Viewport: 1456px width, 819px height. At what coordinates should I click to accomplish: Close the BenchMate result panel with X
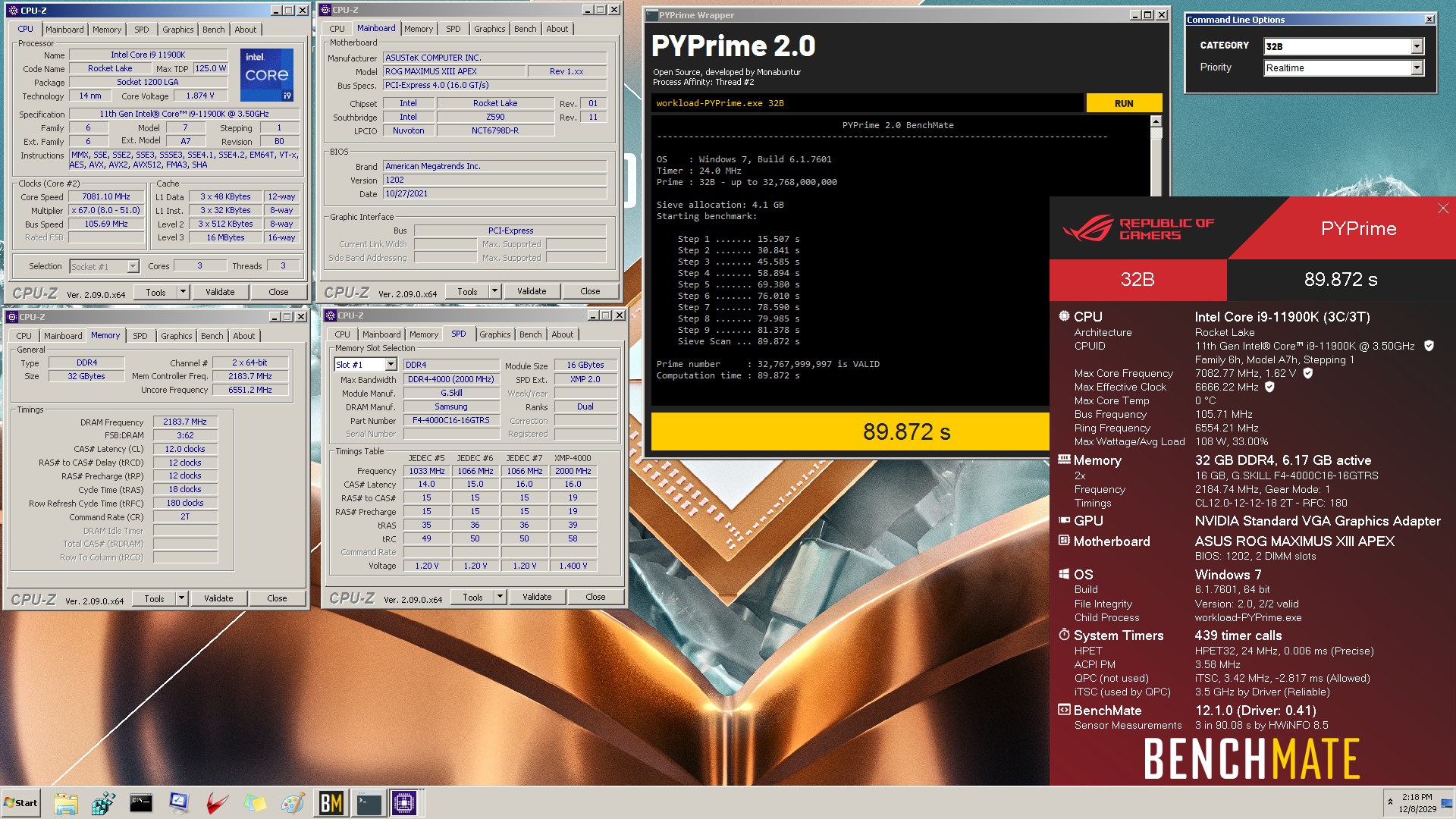tap(1442, 209)
